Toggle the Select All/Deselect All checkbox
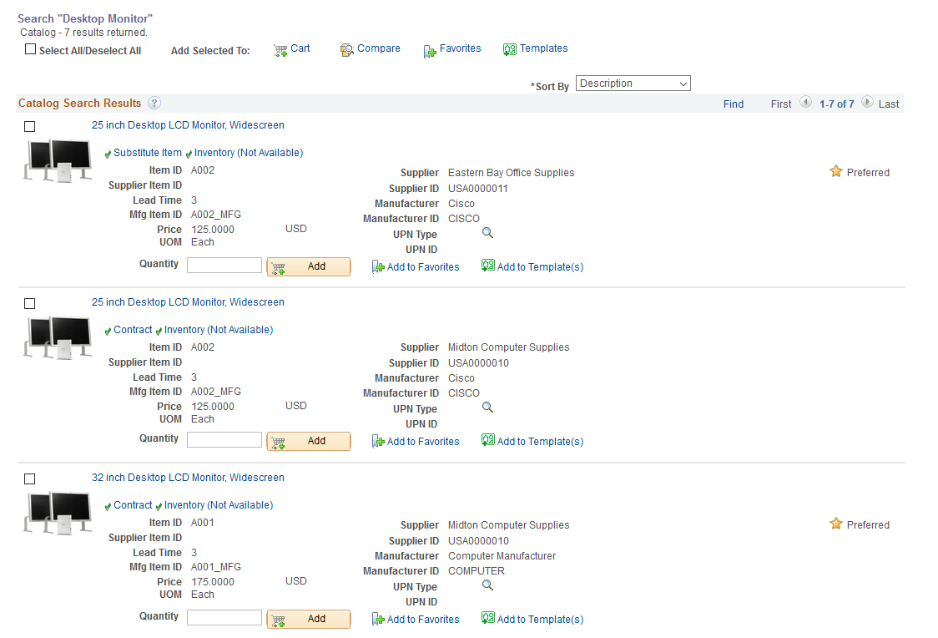Viewport: 938px width, 638px height. coord(30,49)
